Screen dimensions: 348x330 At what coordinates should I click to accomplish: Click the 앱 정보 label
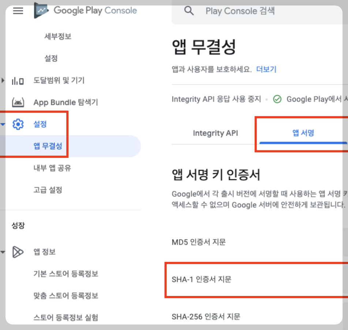point(44,252)
